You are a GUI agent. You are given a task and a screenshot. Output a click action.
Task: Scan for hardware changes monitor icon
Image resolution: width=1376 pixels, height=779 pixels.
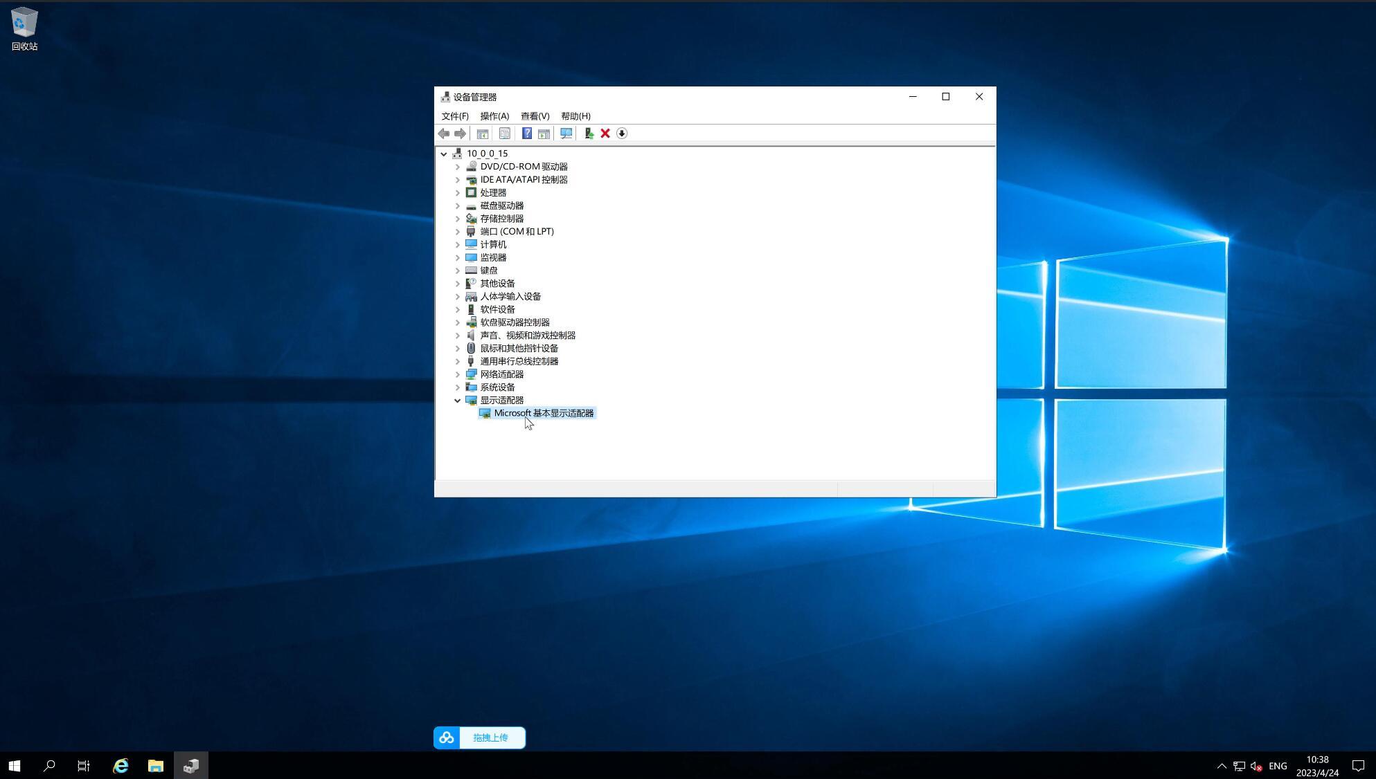point(566,134)
